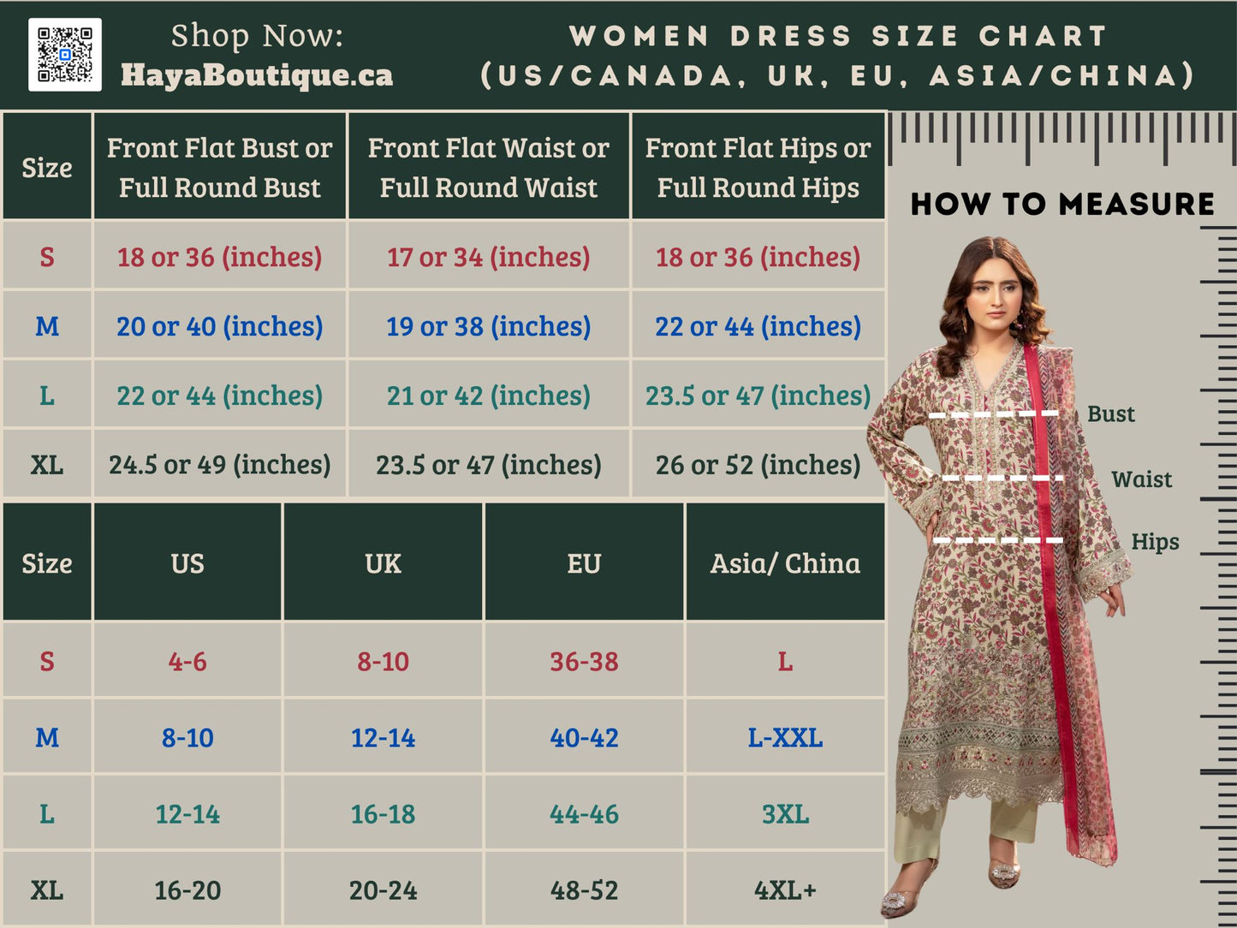The height and width of the screenshot is (928, 1237).
Task: Click the 'Front Flat Hips or Full Round Hips' header
Action: pos(758,167)
